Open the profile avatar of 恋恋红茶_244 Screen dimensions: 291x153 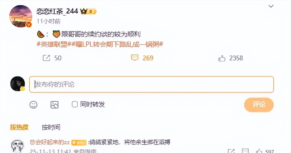(21, 16)
